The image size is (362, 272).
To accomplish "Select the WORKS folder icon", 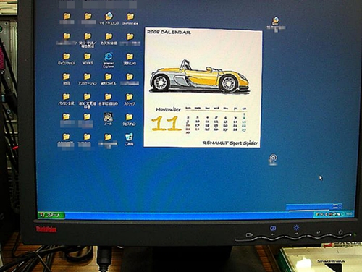I will coord(88,59).
